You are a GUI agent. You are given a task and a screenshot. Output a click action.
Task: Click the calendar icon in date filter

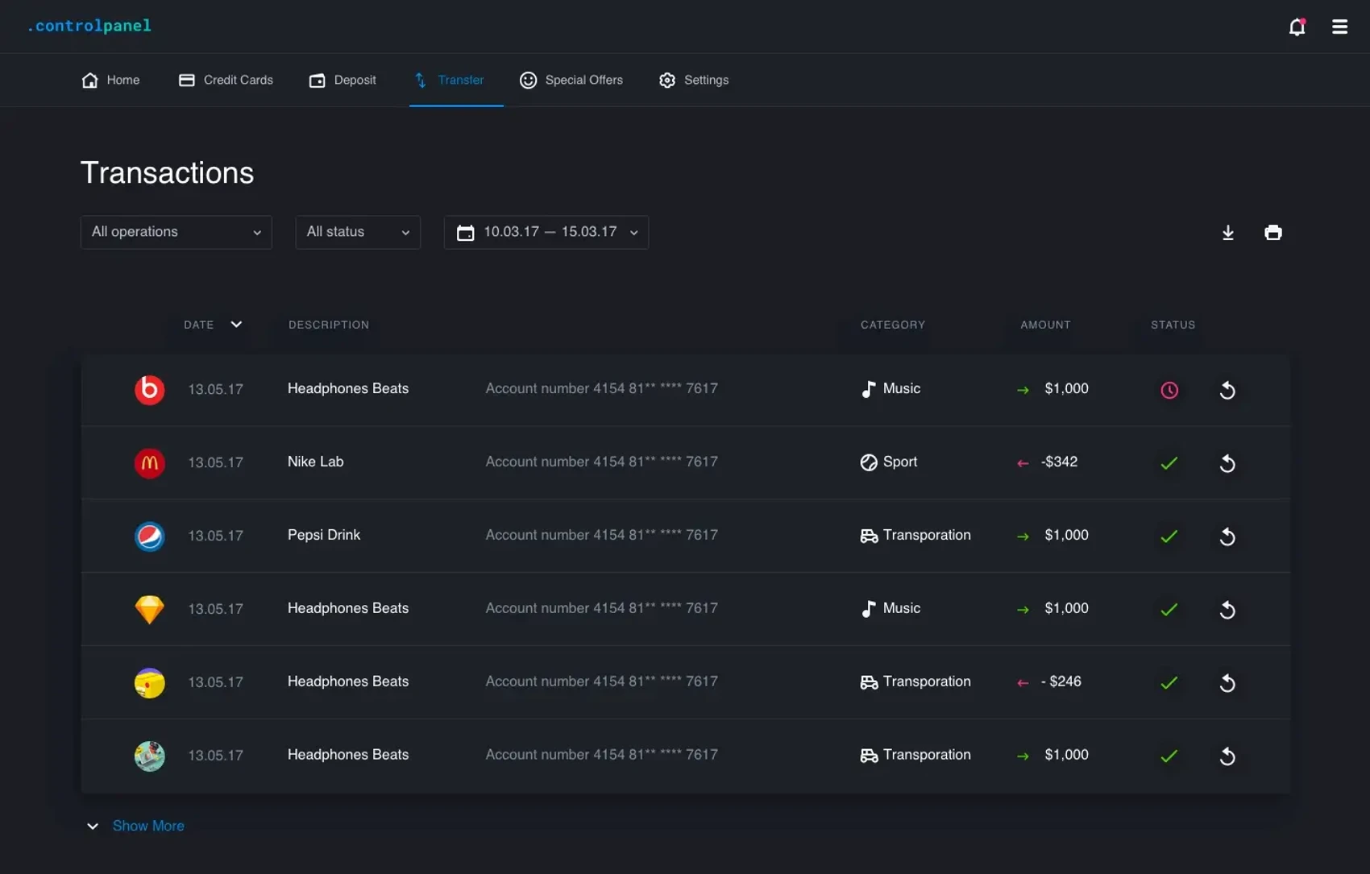466,232
